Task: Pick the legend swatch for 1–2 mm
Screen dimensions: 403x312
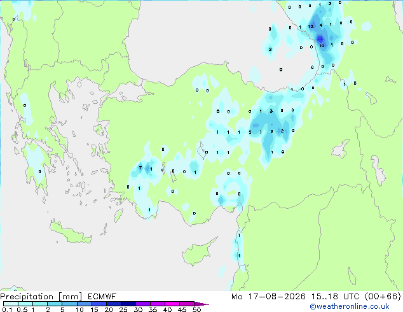Action: pos(40,304)
